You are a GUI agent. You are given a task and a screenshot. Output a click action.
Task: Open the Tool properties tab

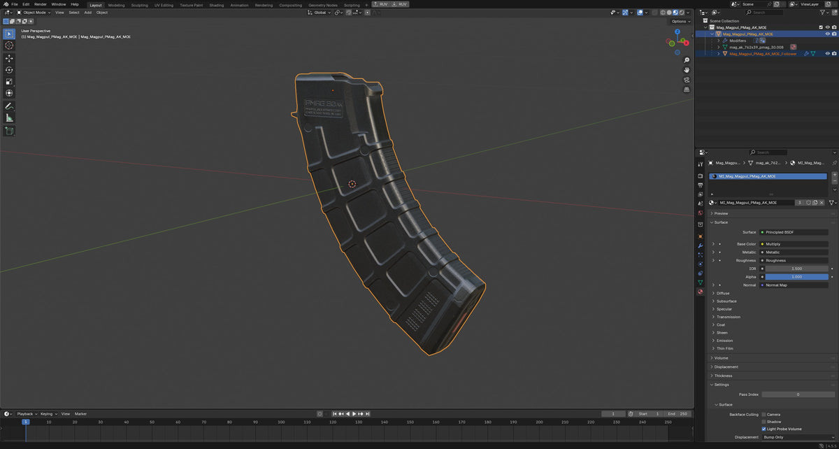tap(700, 163)
